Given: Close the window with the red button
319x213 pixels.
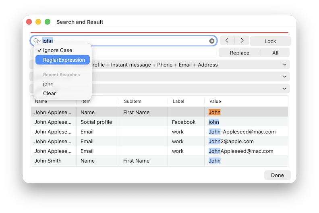Looking at the screenshot, I should pyautogui.click(x=29, y=22).
